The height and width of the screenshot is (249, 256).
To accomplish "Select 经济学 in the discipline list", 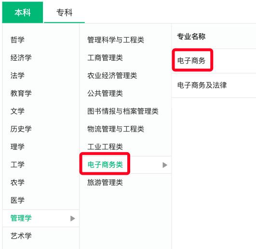I will (x=21, y=58).
